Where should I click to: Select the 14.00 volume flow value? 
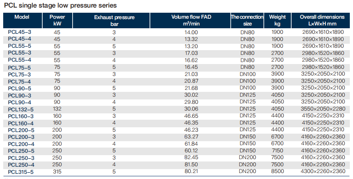pos(191,32)
